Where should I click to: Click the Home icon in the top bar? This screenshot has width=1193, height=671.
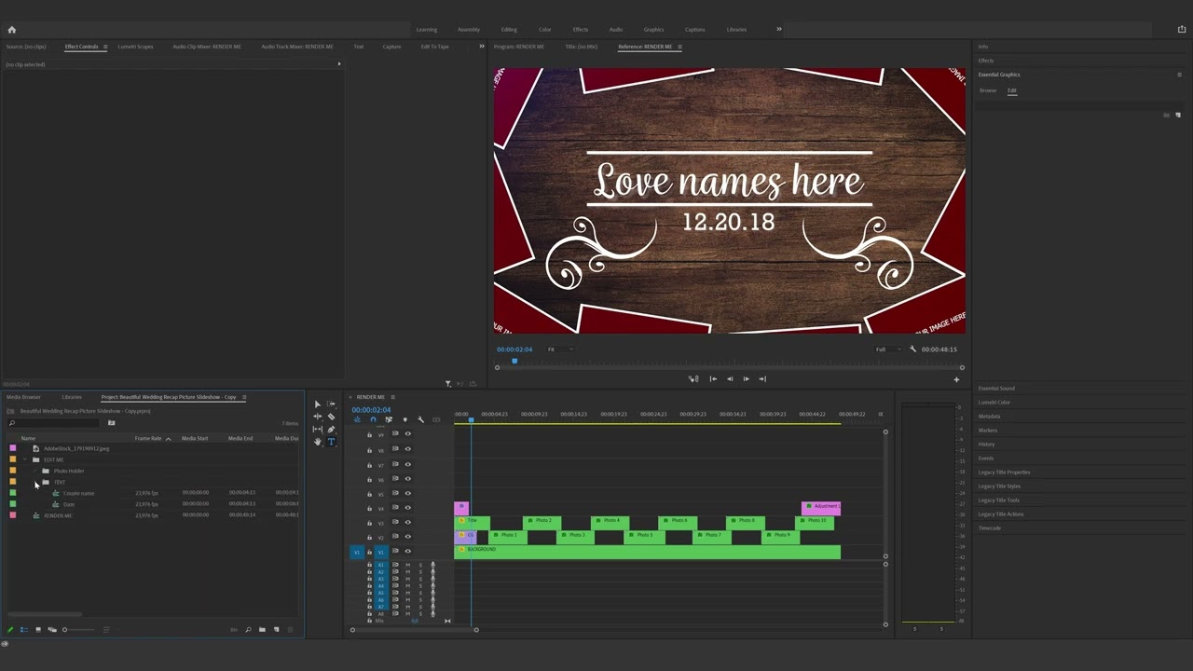pyautogui.click(x=11, y=30)
